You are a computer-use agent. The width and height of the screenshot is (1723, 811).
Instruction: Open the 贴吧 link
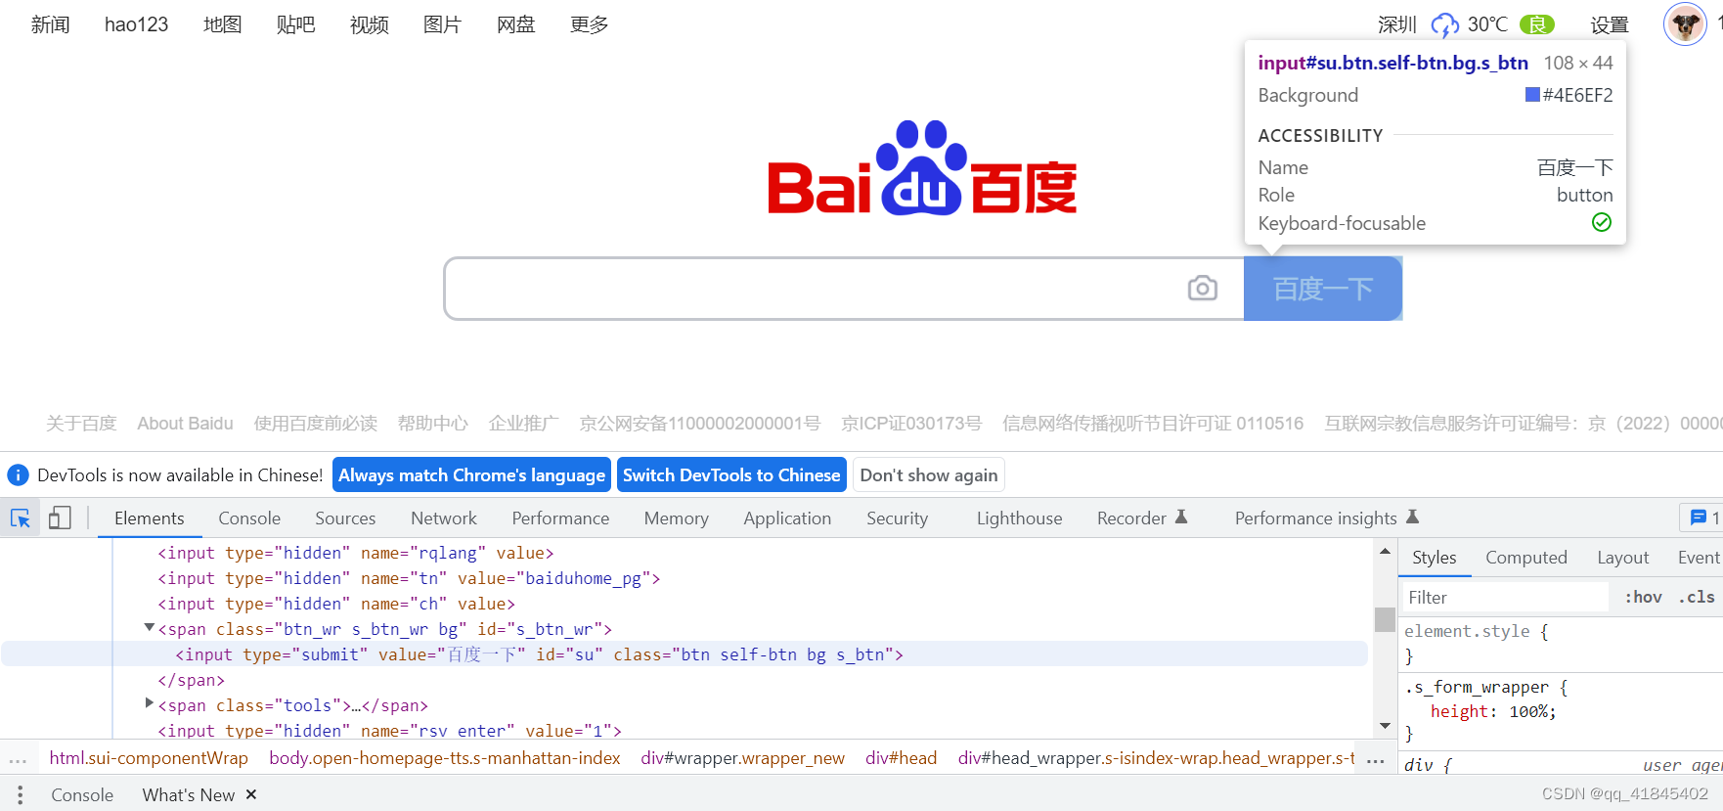[295, 24]
